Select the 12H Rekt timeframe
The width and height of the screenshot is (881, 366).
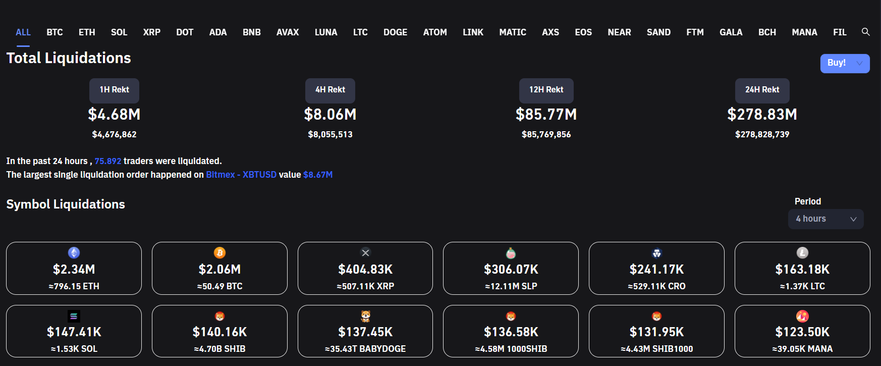tap(546, 90)
